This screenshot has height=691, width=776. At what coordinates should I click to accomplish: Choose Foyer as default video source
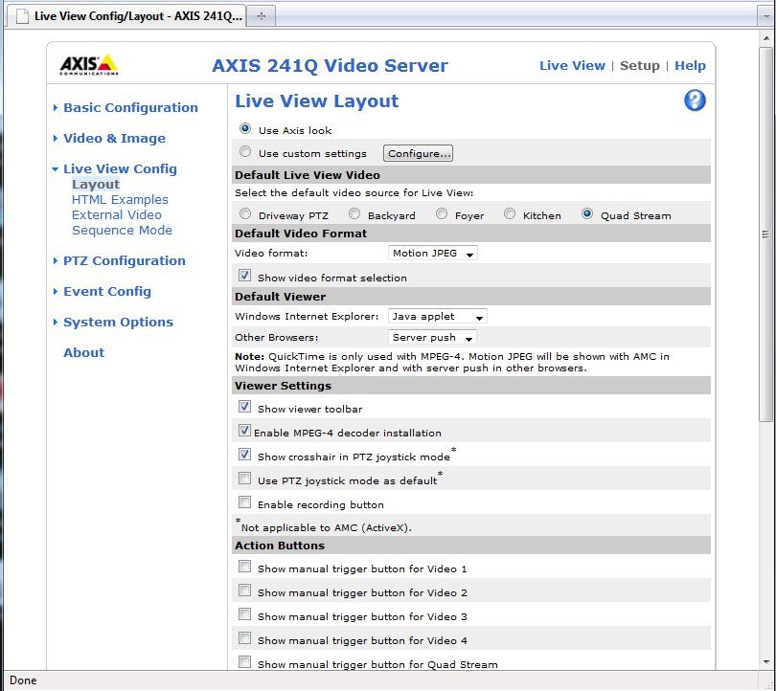click(442, 213)
